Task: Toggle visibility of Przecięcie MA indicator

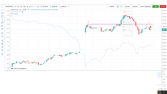Action: [x=22, y=12]
